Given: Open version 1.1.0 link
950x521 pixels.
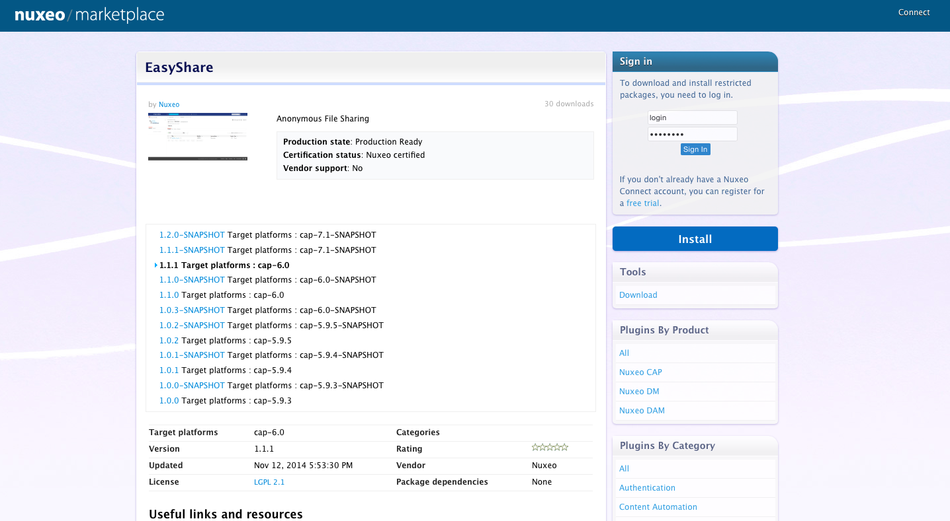Looking at the screenshot, I should coord(169,295).
